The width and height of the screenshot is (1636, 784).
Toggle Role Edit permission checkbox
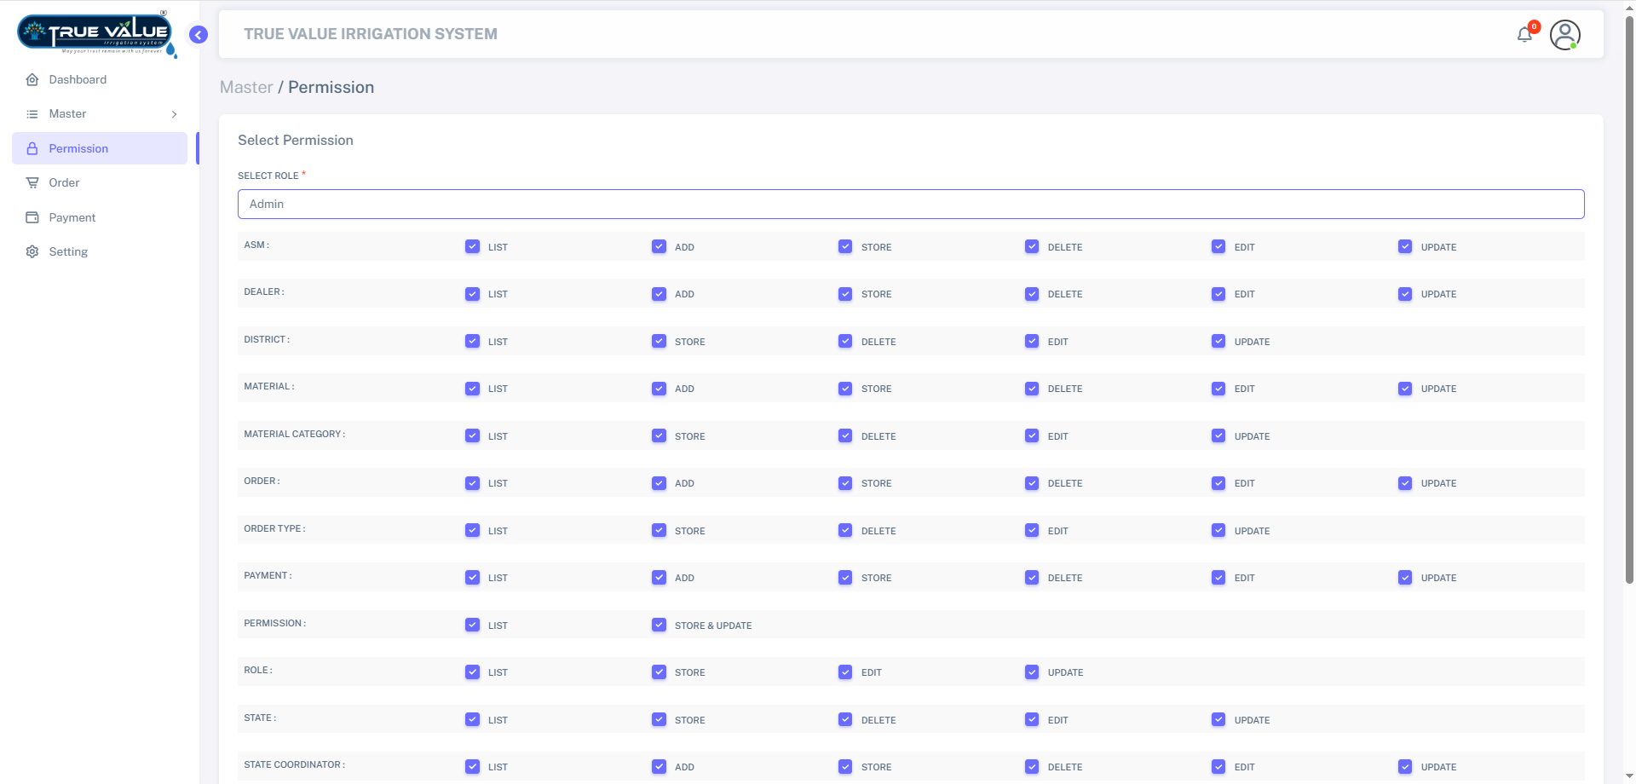coord(845,672)
